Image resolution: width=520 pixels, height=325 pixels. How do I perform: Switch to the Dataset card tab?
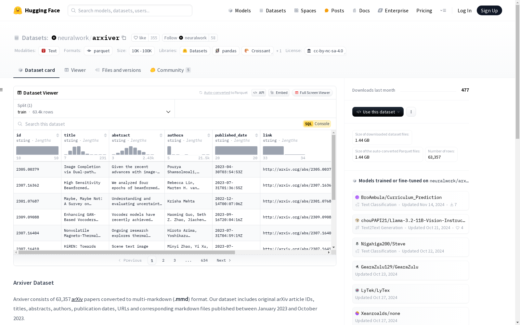(36, 70)
